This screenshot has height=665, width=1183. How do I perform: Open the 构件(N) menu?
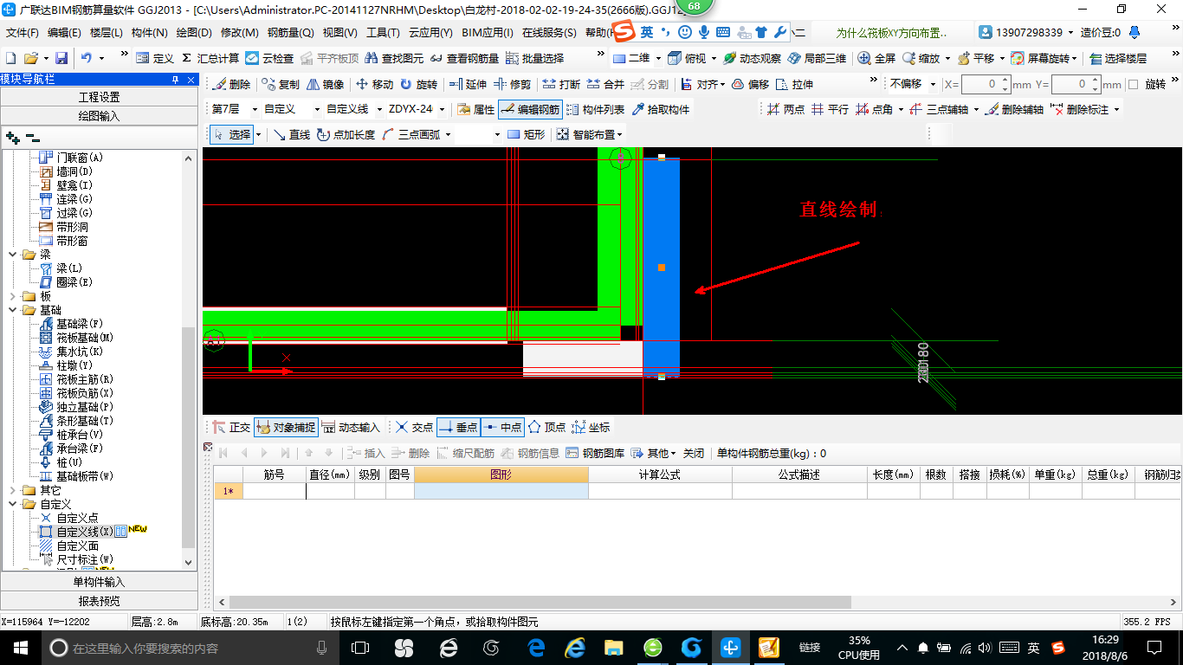point(149,33)
